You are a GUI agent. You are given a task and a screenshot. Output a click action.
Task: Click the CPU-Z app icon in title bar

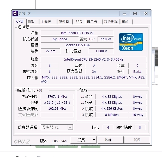pos(15,14)
